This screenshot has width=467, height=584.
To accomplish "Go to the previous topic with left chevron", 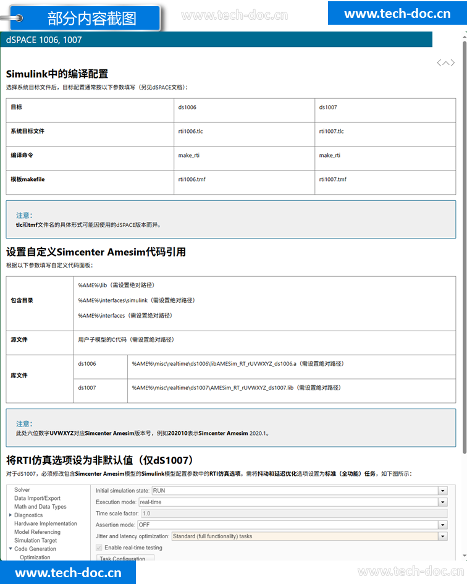I will (x=439, y=63).
